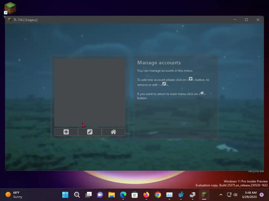Launch Google Chrome from taskbar

(x=158, y=195)
